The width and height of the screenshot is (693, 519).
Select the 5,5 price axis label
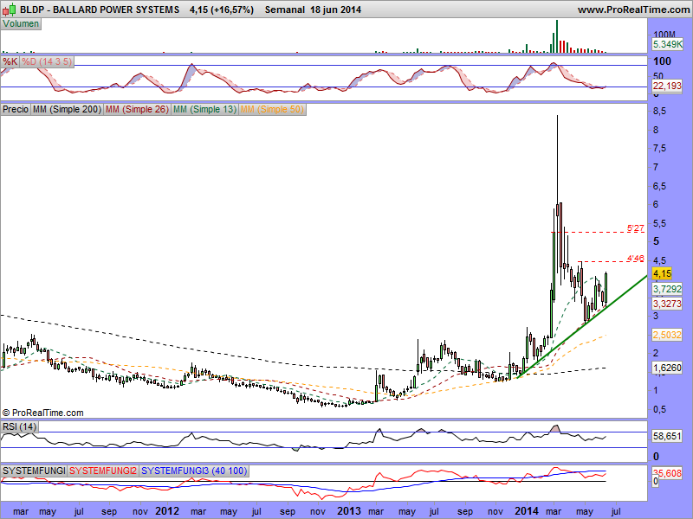(x=659, y=223)
